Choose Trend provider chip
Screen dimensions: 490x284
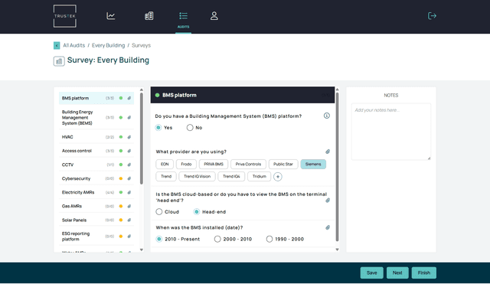(x=166, y=177)
